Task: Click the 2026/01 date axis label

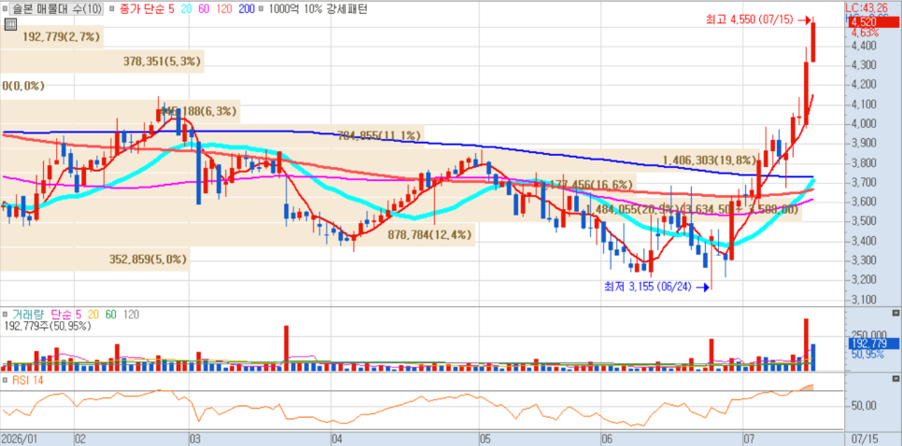Action: click(x=20, y=439)
